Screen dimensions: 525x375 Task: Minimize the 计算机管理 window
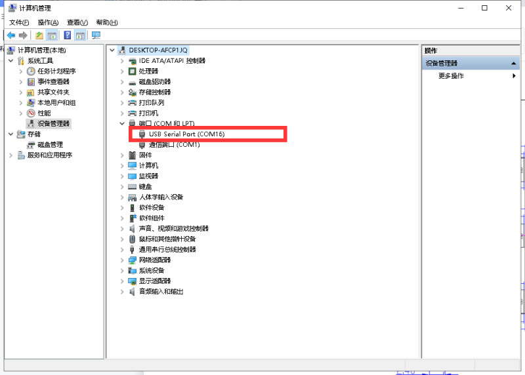tap(461, 8)
